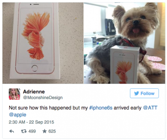The height and width of the screenshot is (140, 167).
Task: Click the 2:30 AM - 22 Sep 2015 timestamp
Action: coord(31,122)
